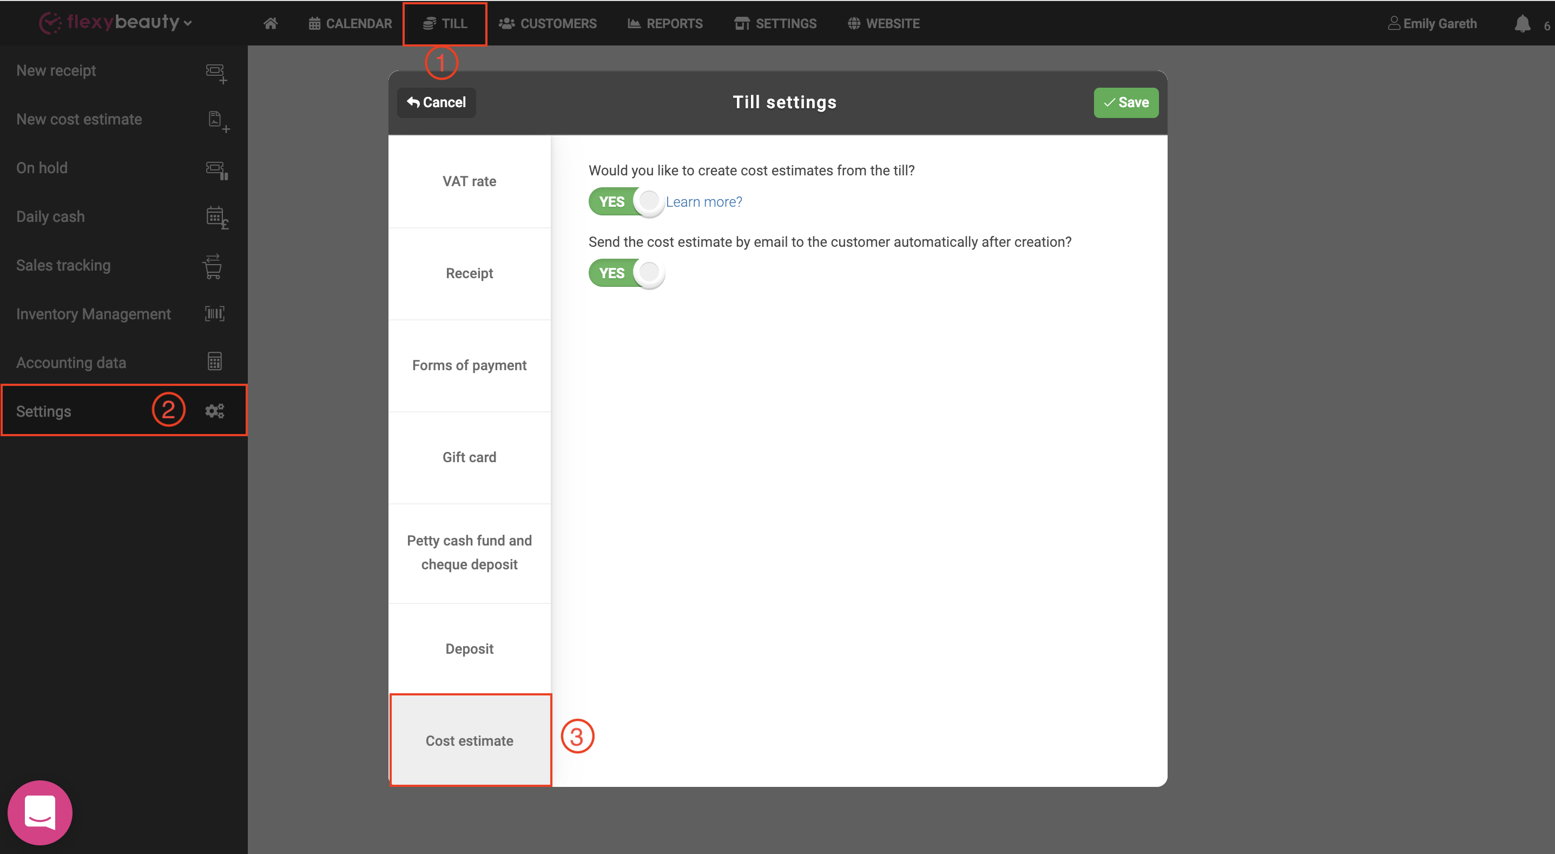Click the coins icon on TILL tab

pos(429,24)
